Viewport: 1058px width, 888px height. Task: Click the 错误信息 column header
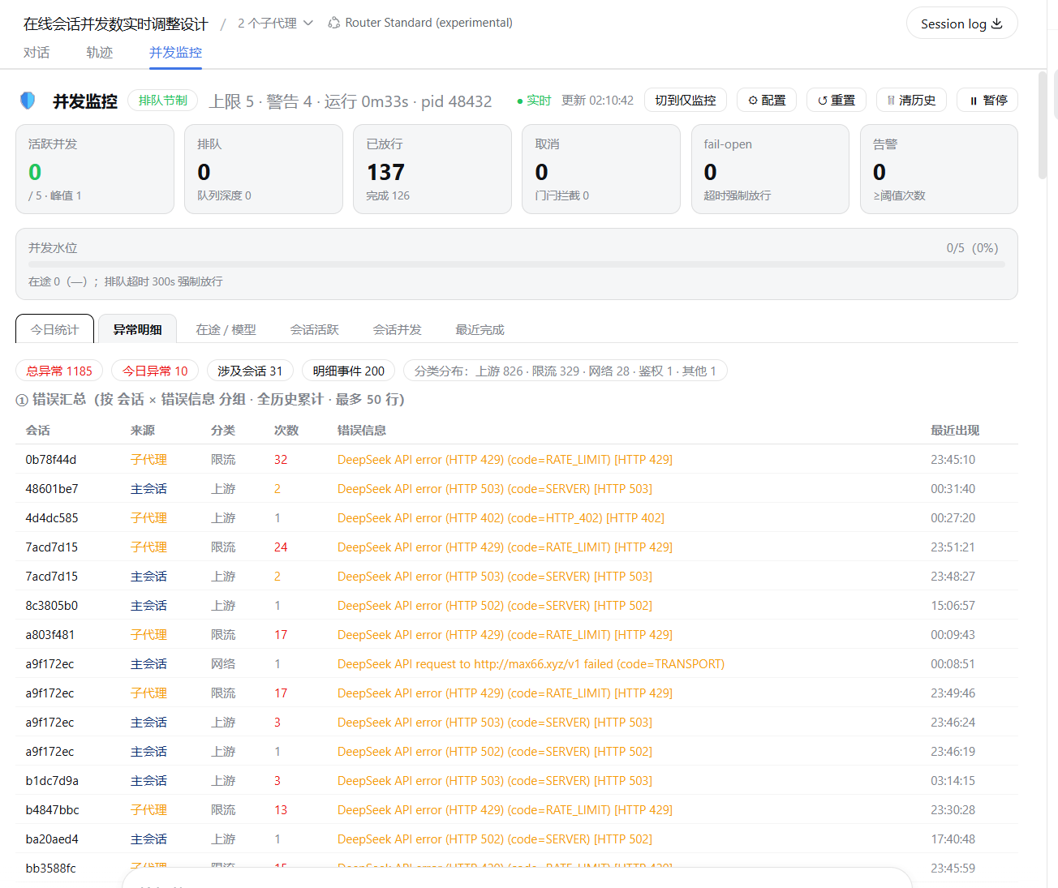pyautogui.click(x=362, y=431)
